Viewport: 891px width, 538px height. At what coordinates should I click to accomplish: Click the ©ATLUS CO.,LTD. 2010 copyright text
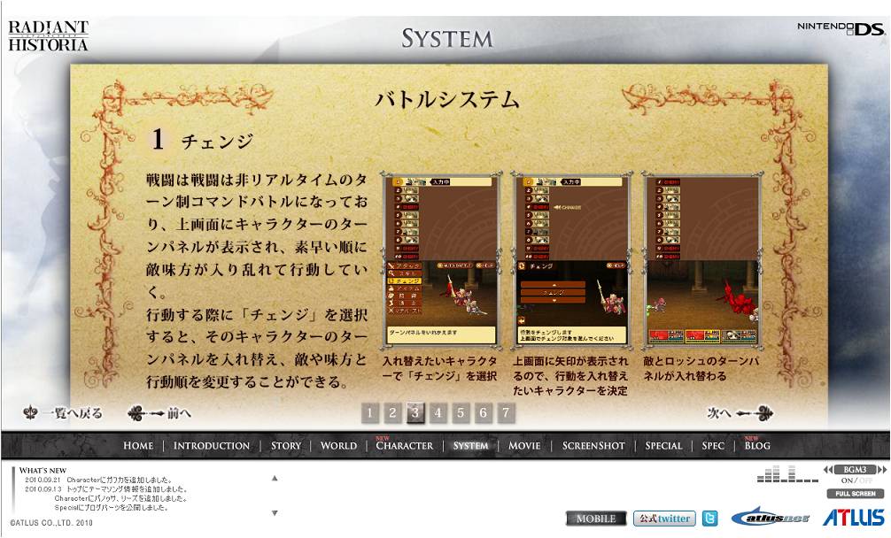coord(51,522)
